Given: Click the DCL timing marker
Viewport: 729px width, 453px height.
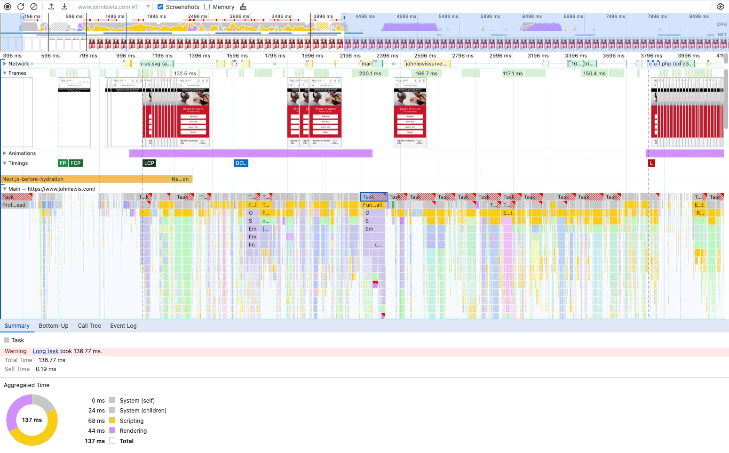Looking at the screenshot, I should (x=241, y=163).
